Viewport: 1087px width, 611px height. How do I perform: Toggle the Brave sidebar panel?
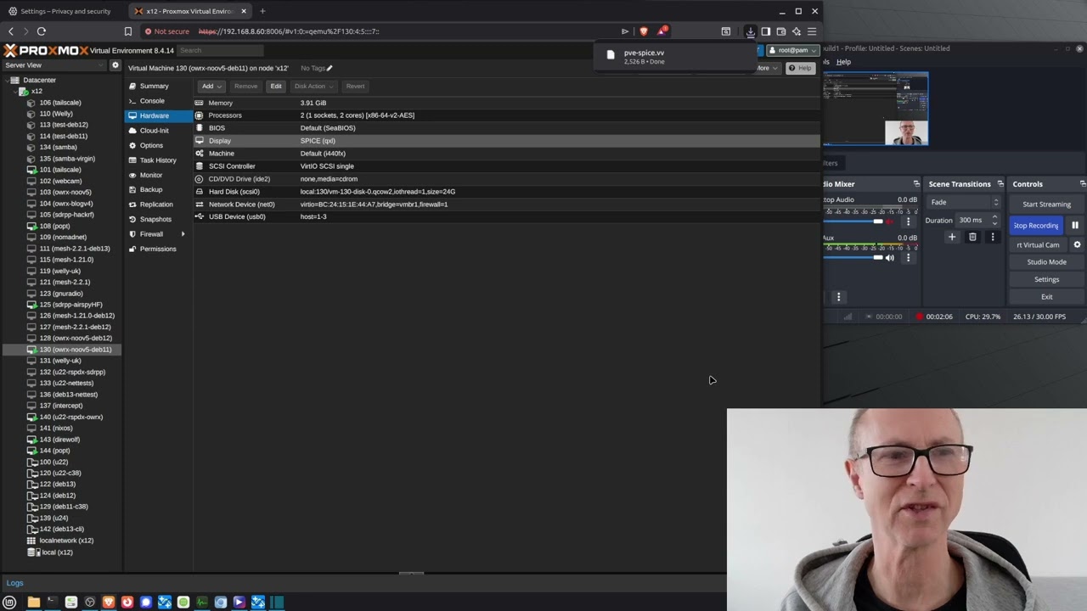tap(766, 31)
